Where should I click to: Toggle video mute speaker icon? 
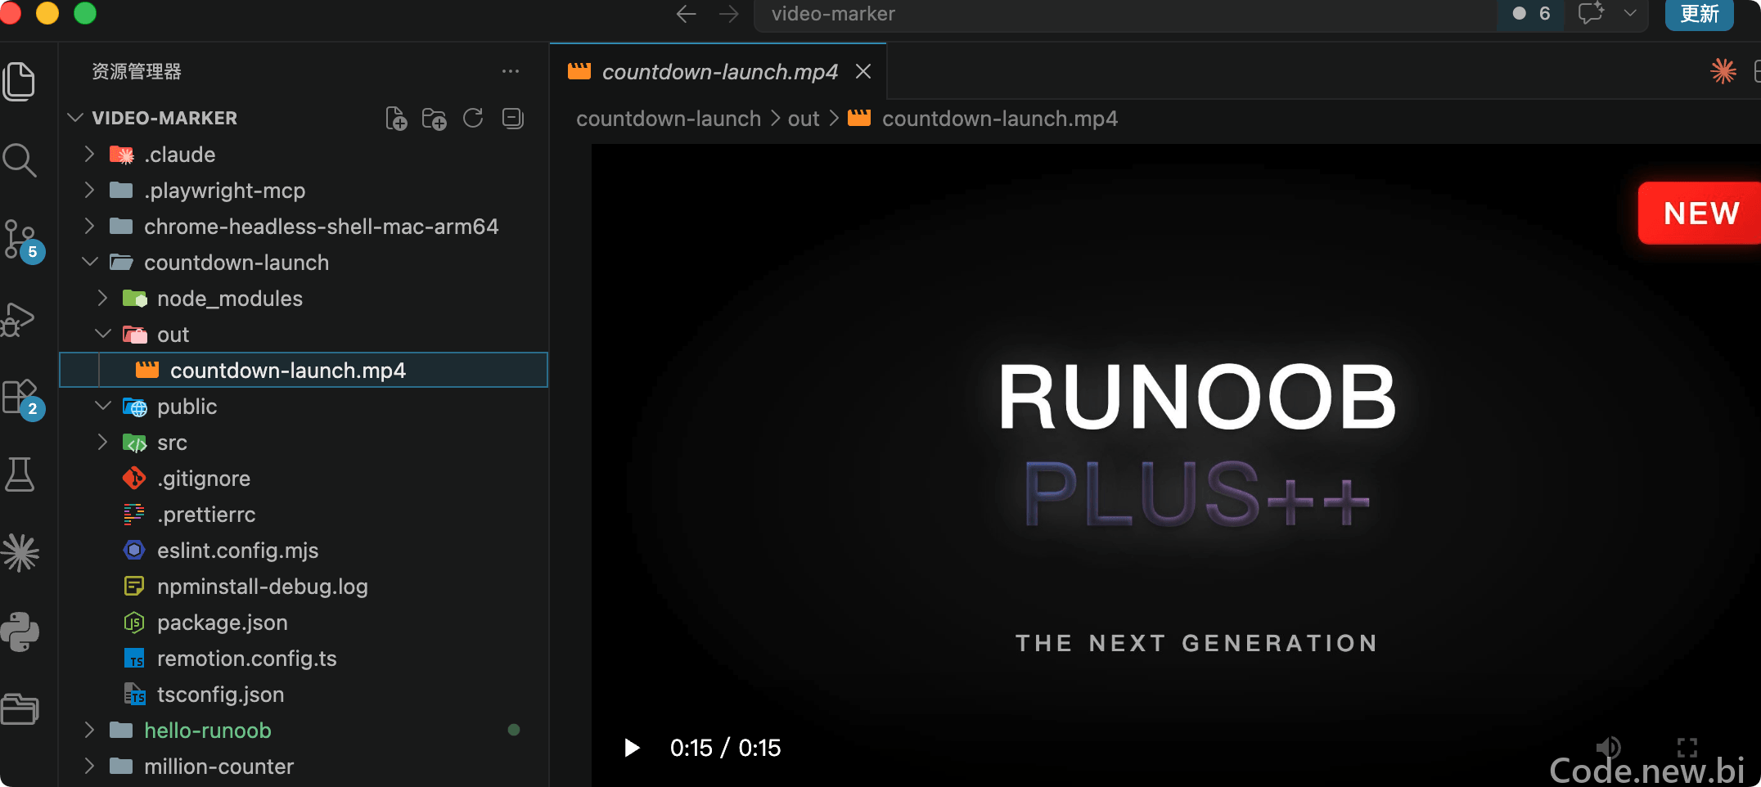[1608, 746]
